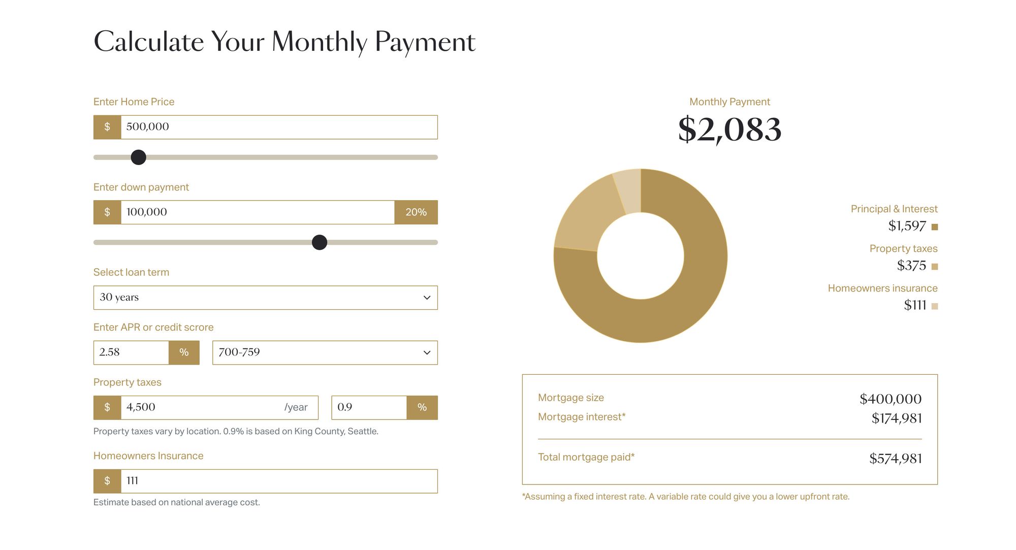
Task: Click the percent icon next to APR
Action: point(184,352)
